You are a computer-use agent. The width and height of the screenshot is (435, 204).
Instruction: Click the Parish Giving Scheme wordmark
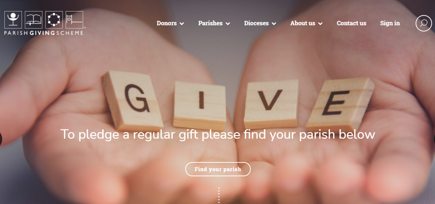click(44, 33)
